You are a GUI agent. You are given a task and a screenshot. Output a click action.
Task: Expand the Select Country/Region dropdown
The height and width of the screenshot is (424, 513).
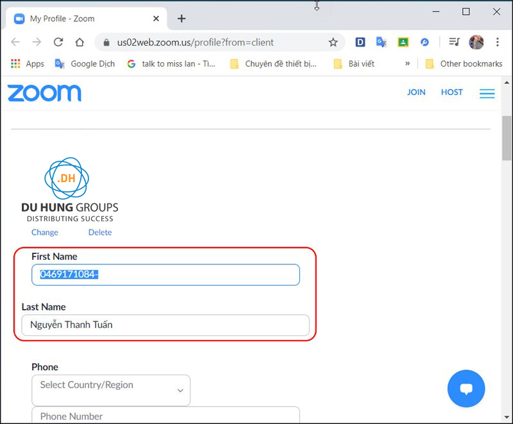[111, 390]
